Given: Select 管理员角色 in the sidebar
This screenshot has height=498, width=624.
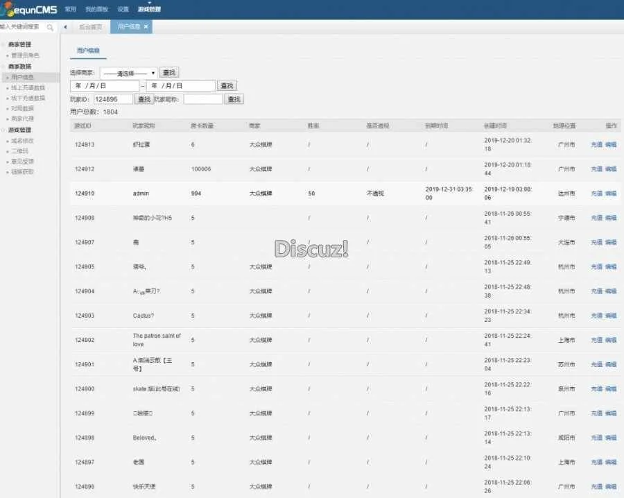Looking at the screenshot, I should tap(26, 55).
